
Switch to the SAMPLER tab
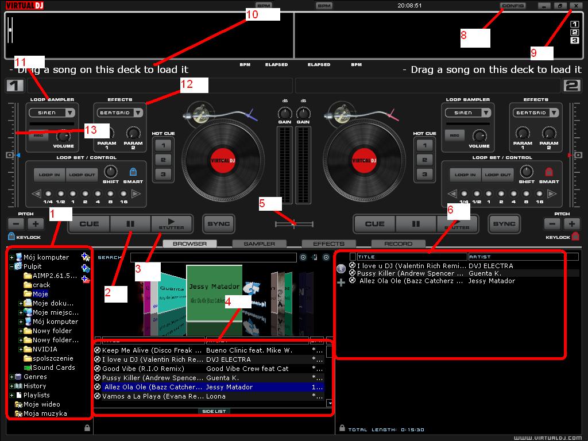pyautogui.click(x=259, y=243)
